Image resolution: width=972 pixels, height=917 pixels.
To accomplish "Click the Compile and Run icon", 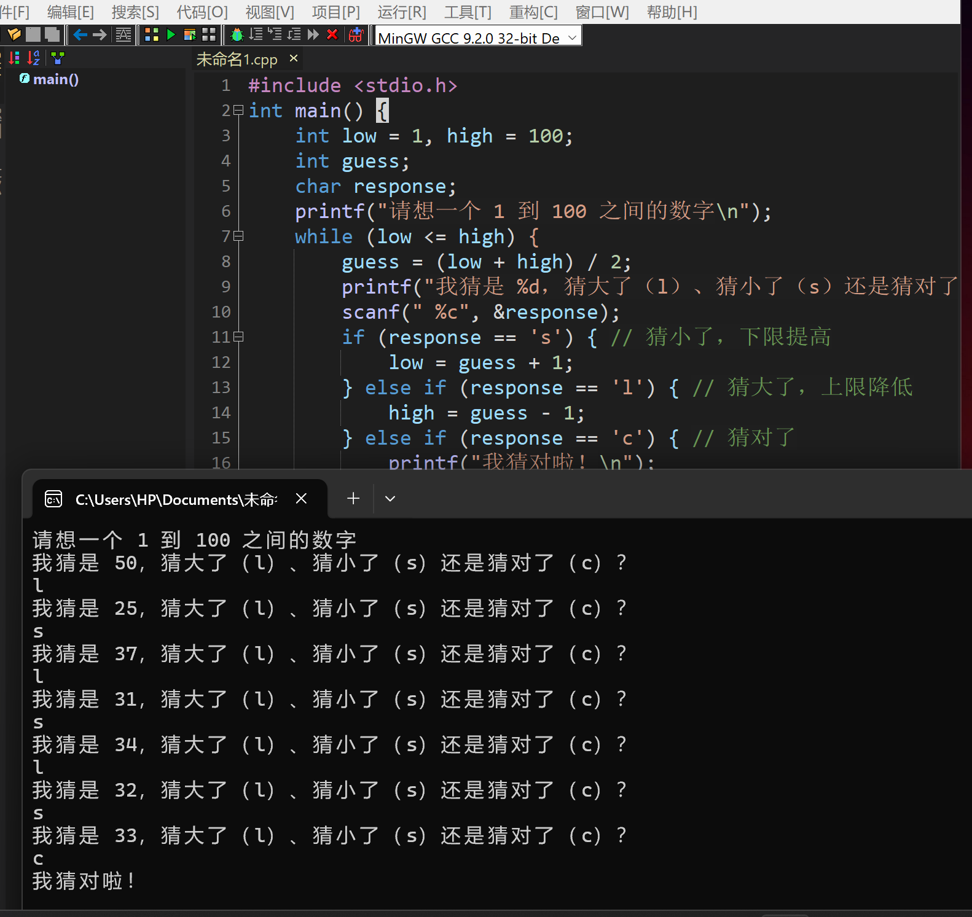I will click(190, 35).
